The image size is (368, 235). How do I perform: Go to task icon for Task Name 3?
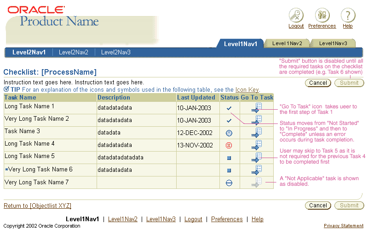click(x=257, y=133)
